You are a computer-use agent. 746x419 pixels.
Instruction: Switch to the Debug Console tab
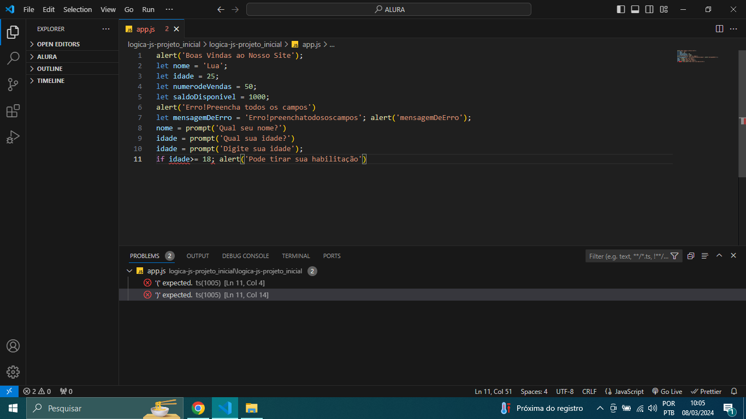(245, 256)
